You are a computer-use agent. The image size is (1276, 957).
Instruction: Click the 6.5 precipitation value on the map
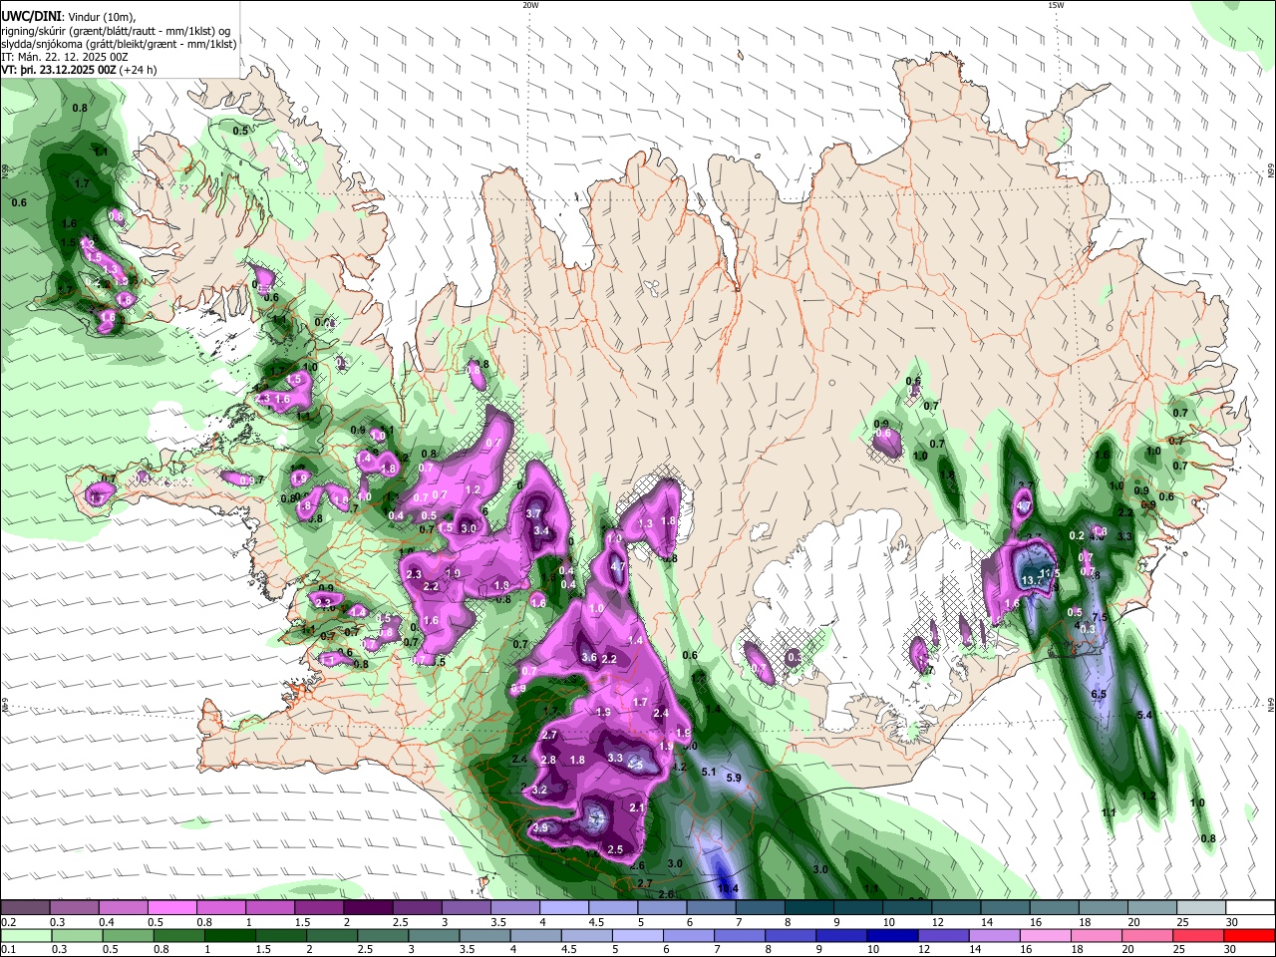tap(1099, 694)
